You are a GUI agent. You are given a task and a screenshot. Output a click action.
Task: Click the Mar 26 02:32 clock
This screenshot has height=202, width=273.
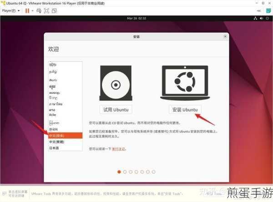click(x=136, y=18)
